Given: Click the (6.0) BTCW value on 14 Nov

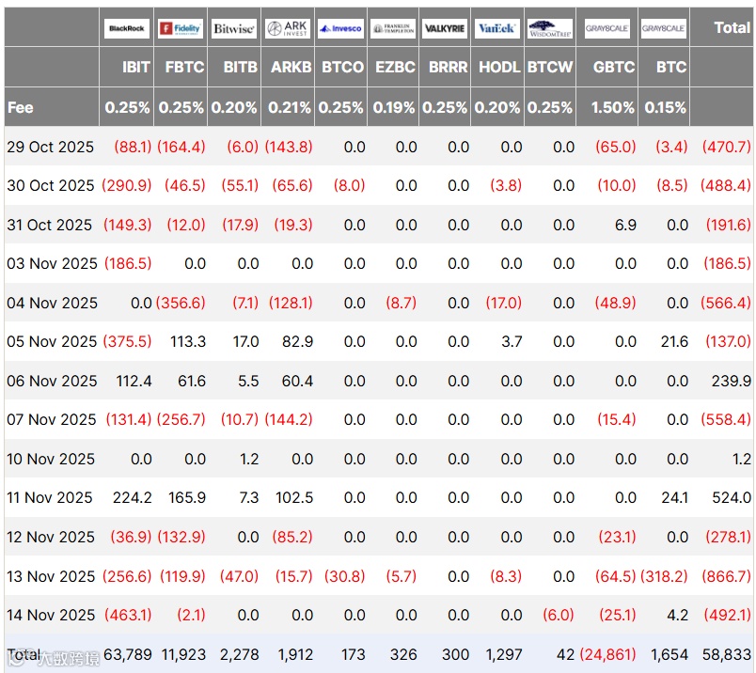Looking at the screenshot, I should click(x=559, y=615).
